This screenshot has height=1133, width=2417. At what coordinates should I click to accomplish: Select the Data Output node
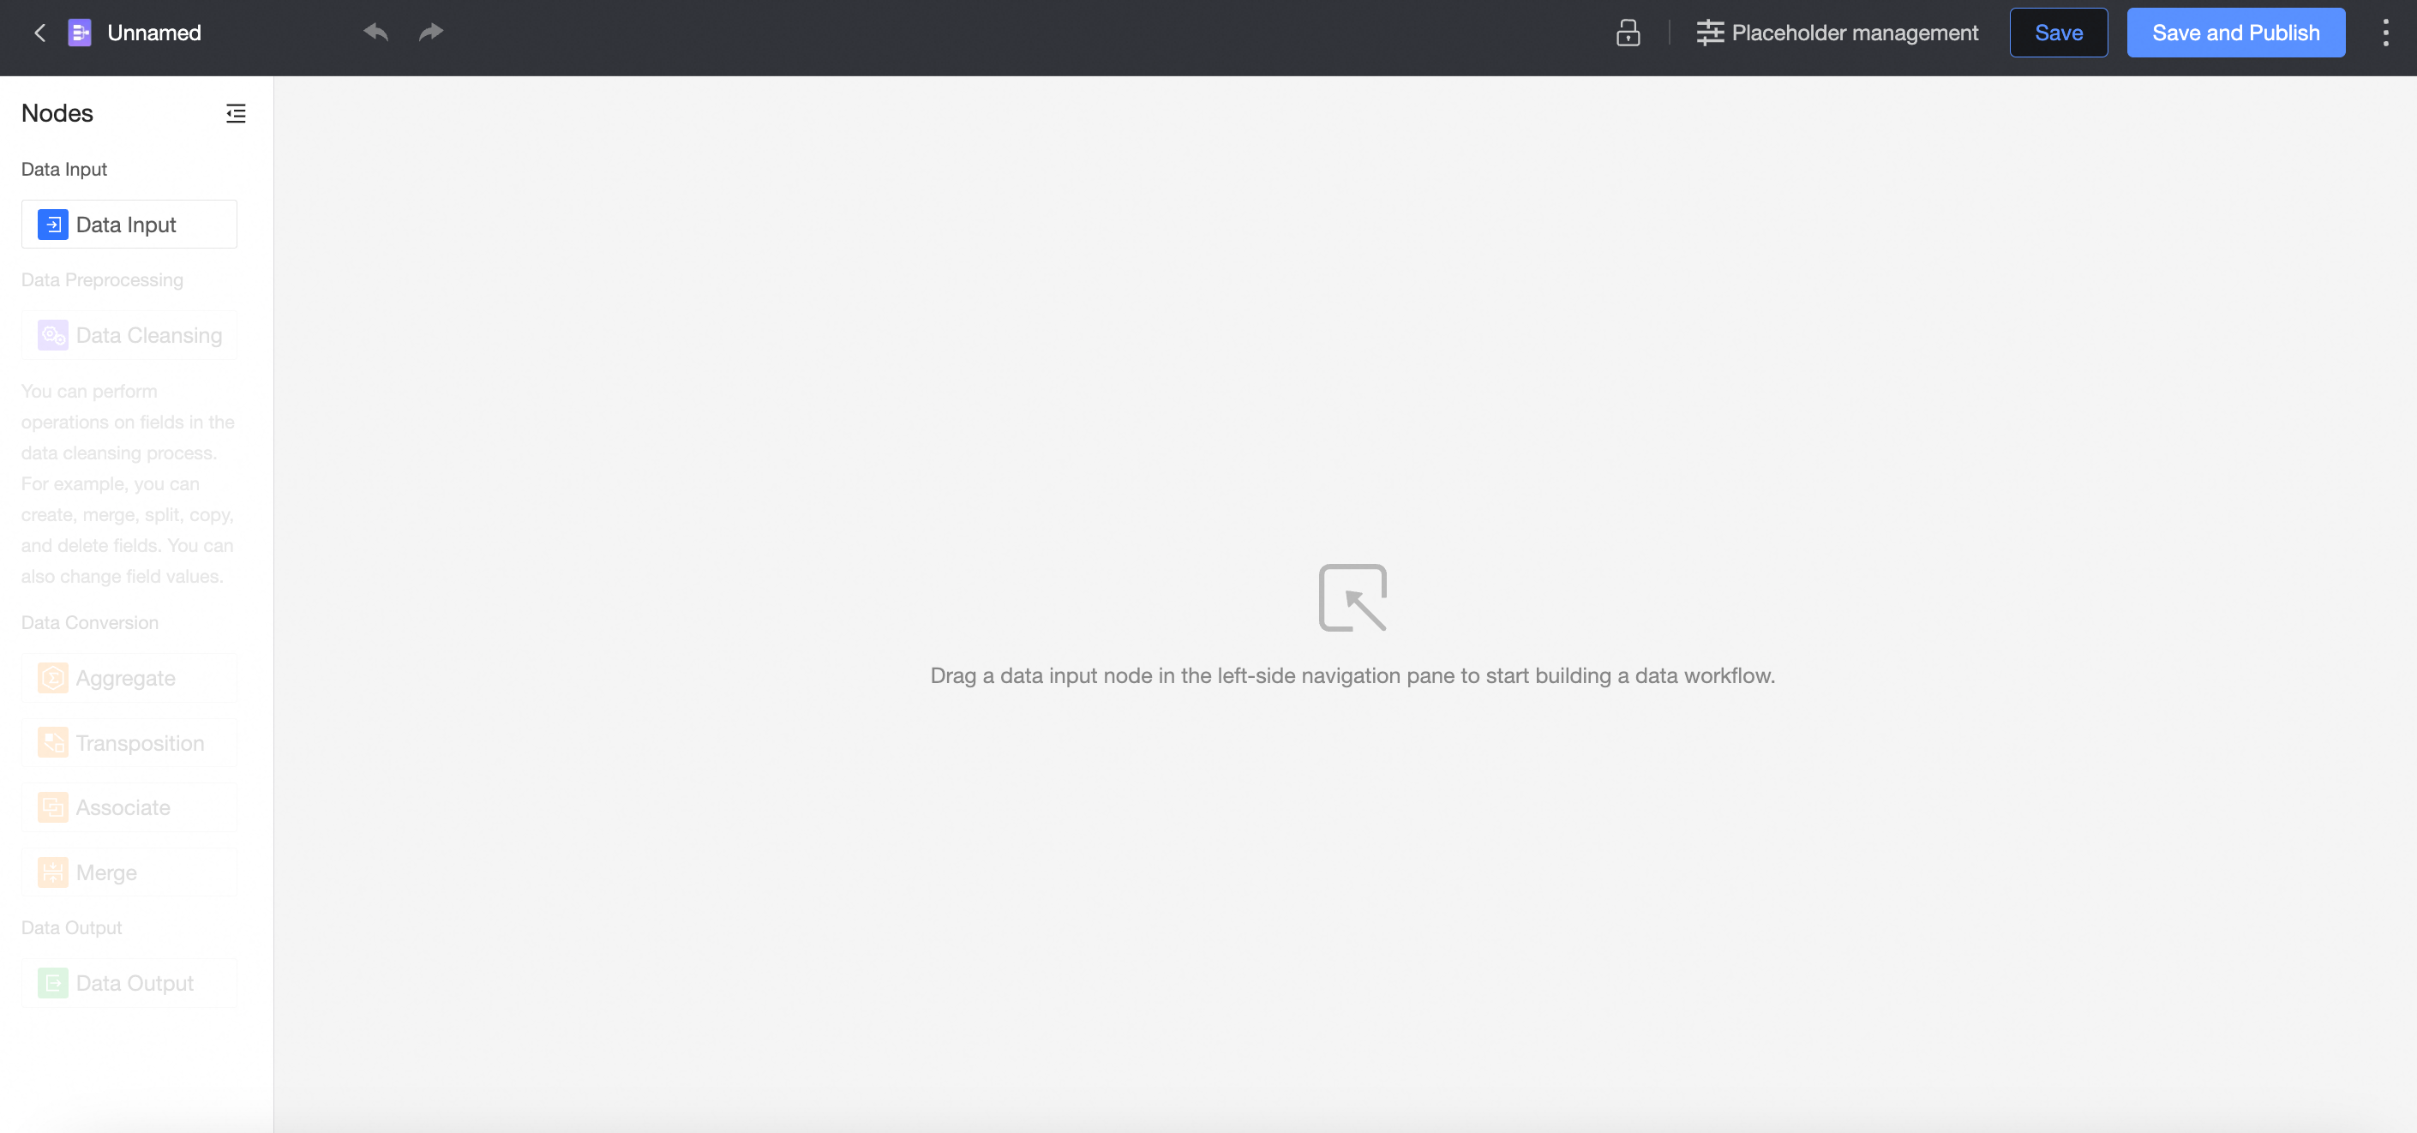coord(129,983)
